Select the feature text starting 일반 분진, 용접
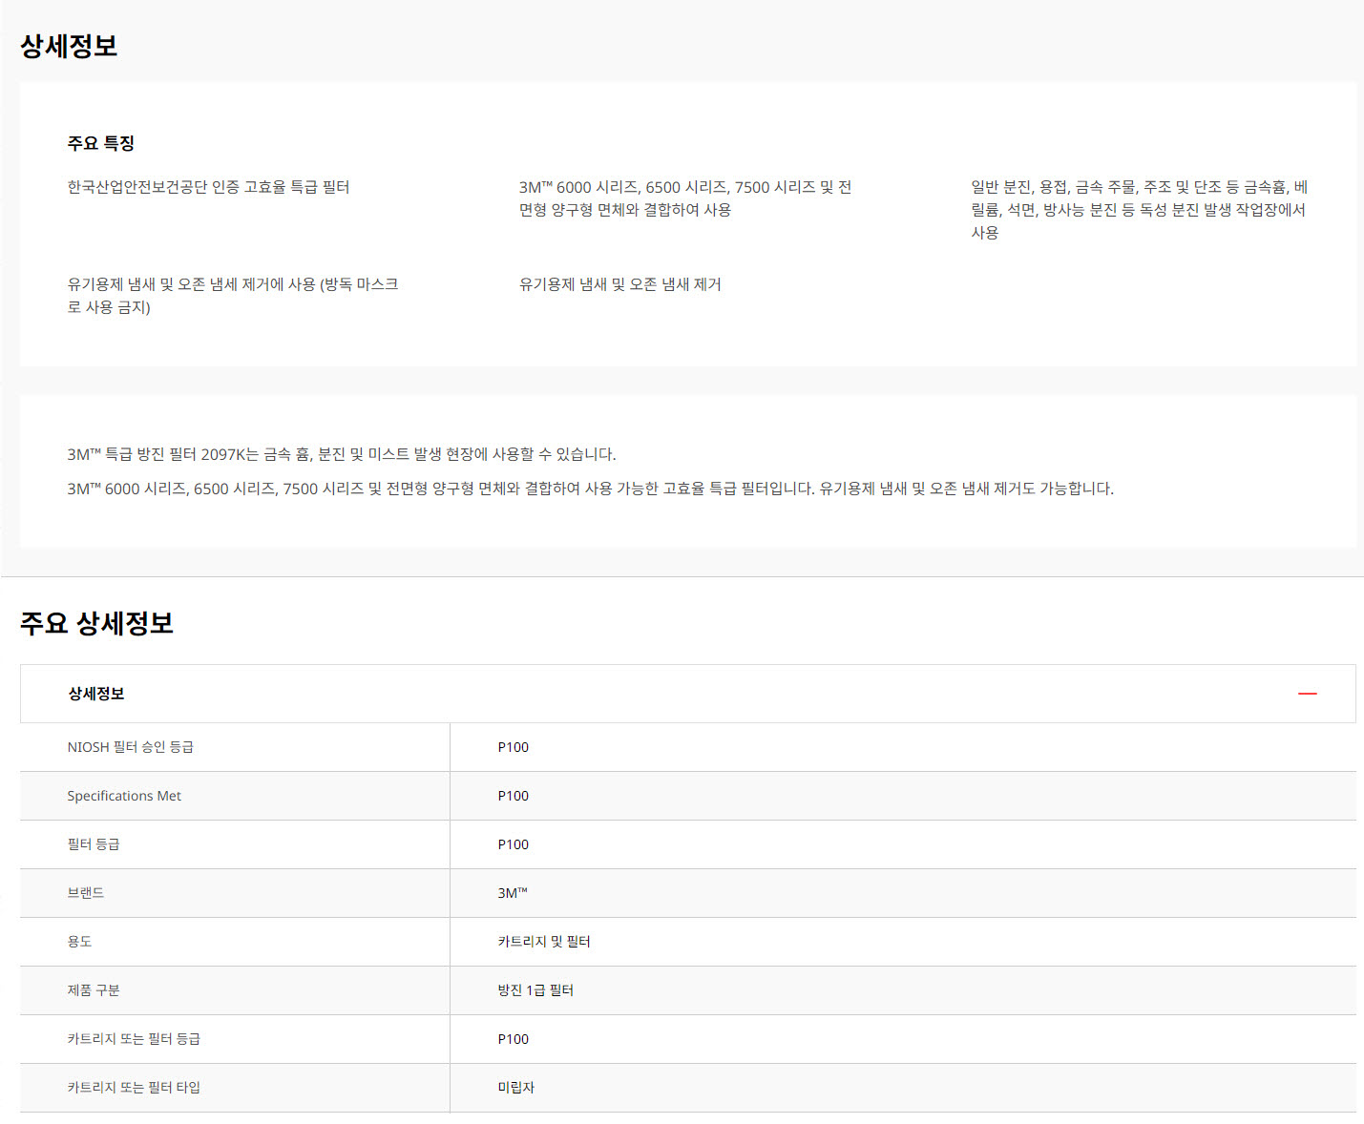The width and height of the screenshot is (1364, 1124). pos(1140,210)
